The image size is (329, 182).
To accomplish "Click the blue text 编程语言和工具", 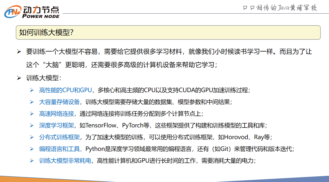I will (x=61, y=149).
